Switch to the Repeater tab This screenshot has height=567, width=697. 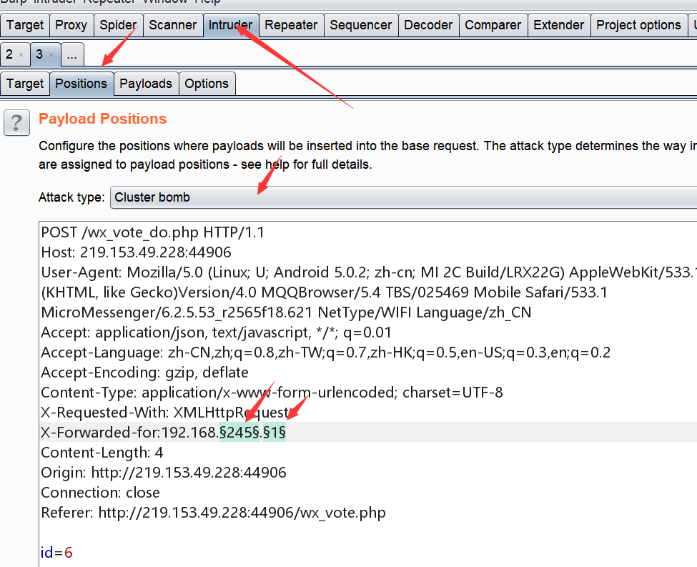[291, 25]
